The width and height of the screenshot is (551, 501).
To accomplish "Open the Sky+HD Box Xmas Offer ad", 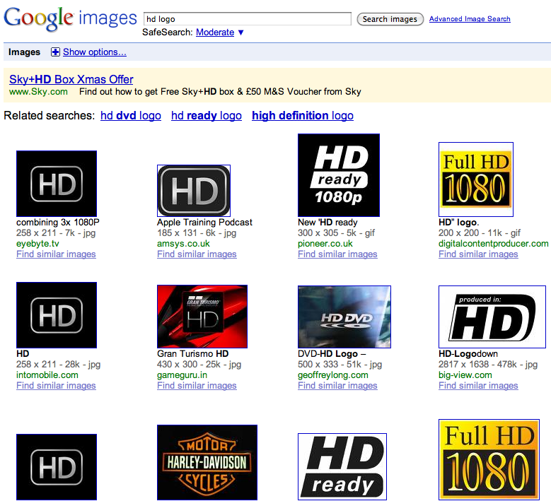I will click(x=71, y=79).
